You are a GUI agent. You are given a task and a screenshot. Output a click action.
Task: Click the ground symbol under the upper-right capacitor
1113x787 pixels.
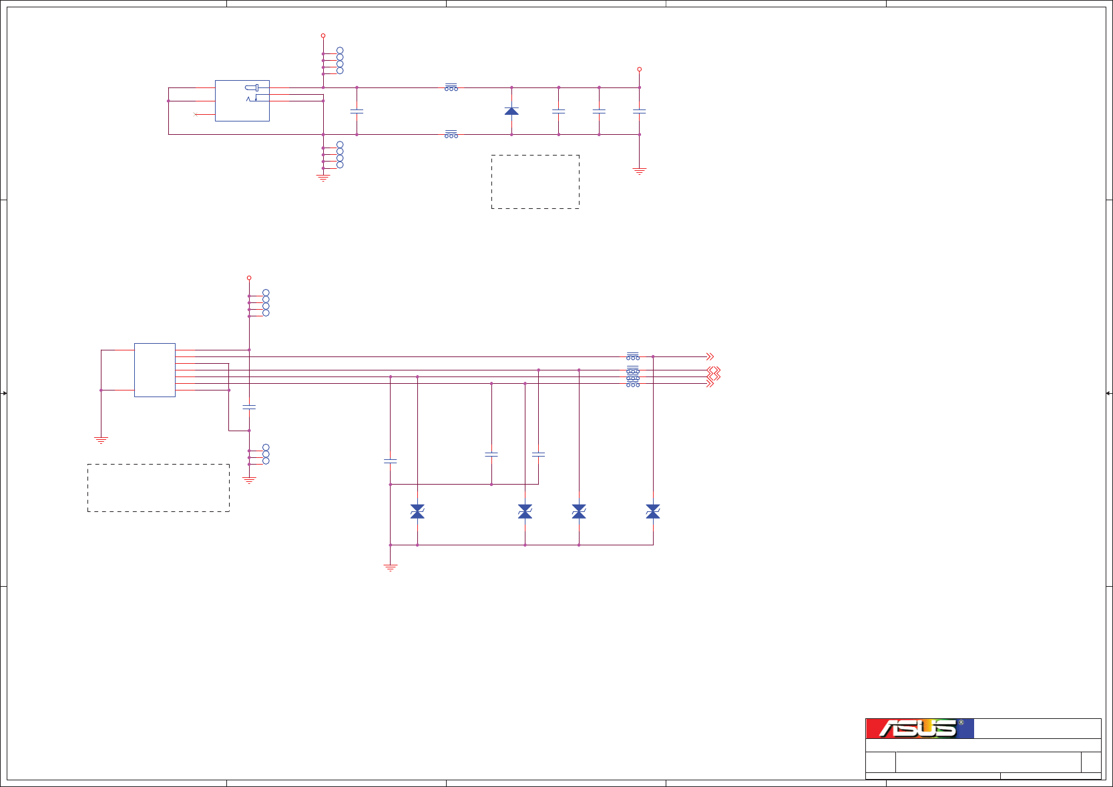click(x=639, y=171)
